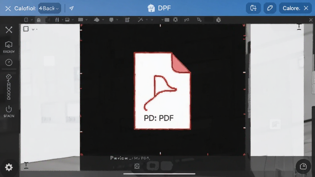Expand arrow next to the cloud icon

pyautogui.click(x=103, y=20)
